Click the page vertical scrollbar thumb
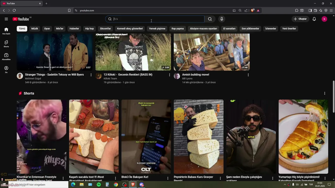Viewport: 335px width, 188px height. [x=333, y=97]
